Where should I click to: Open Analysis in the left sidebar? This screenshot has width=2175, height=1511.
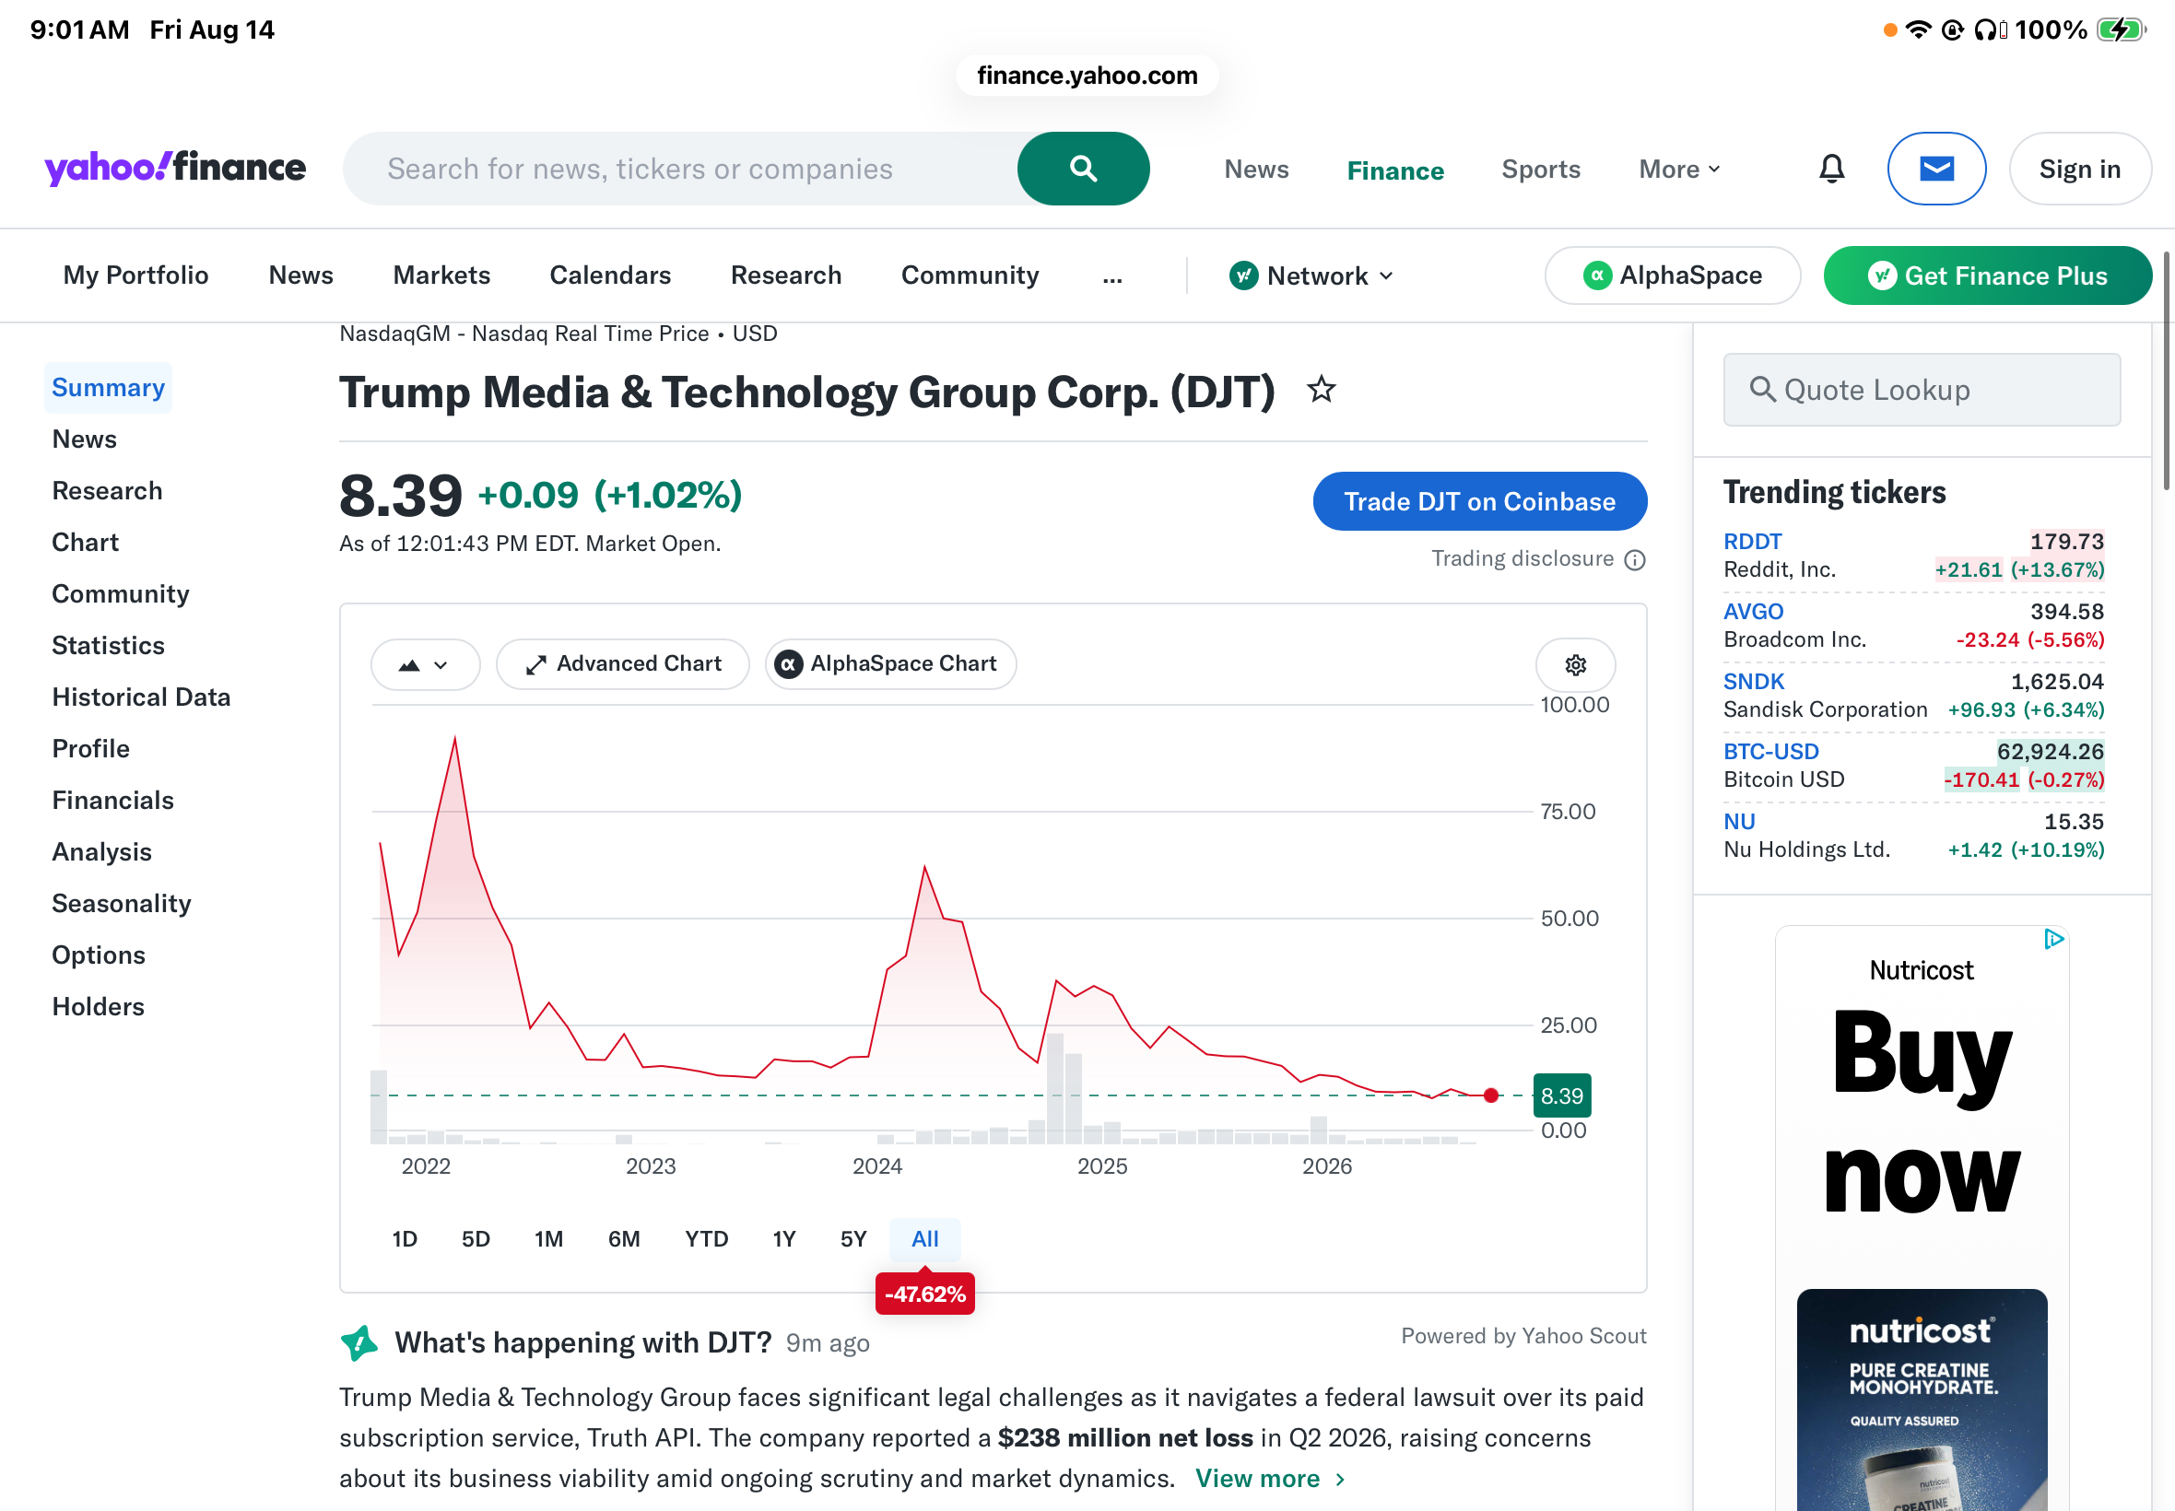(101, 852)
